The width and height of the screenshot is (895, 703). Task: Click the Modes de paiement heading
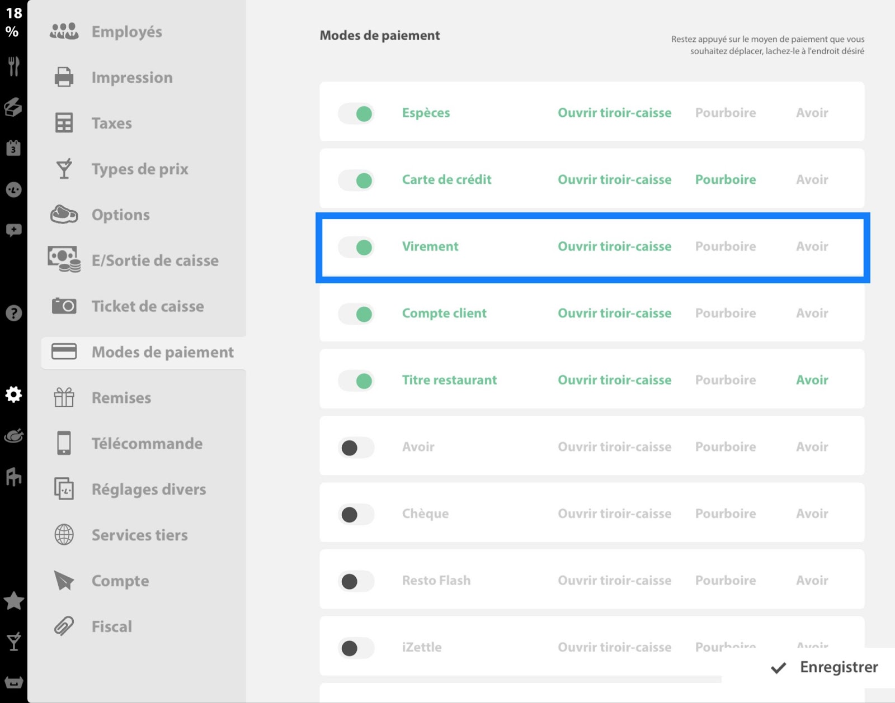(x=380, y=35)
